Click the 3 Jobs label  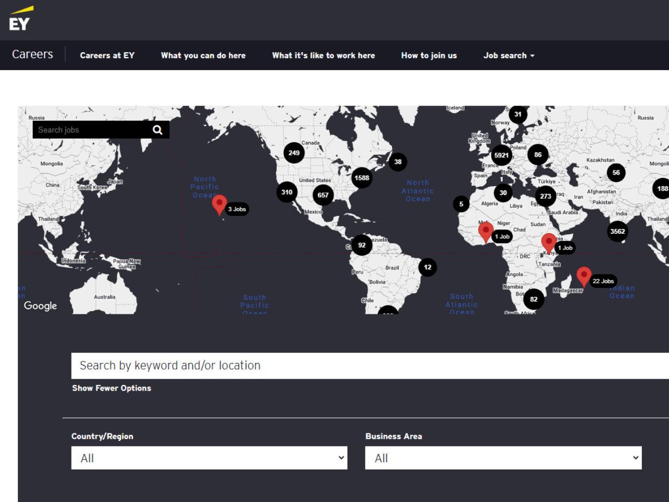pos(237,209)
